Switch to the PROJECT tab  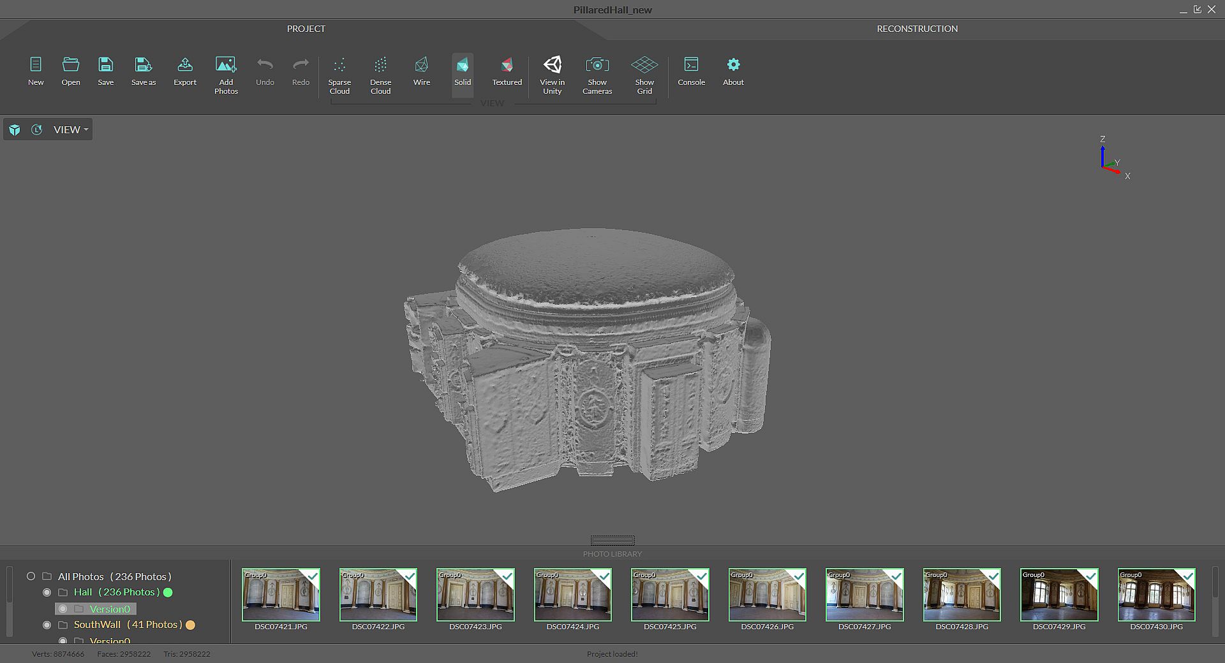(306, 29)
